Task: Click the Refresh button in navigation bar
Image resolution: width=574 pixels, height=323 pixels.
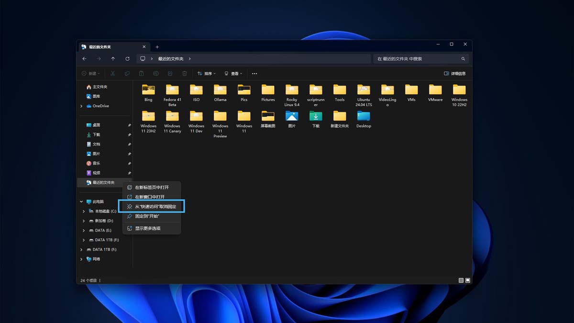Action: click(127, 59)
